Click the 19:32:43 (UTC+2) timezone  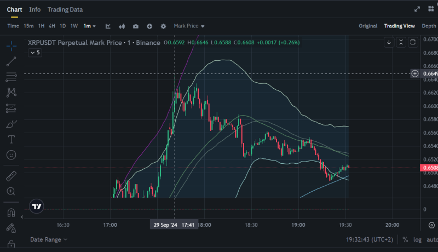[369, 240]
